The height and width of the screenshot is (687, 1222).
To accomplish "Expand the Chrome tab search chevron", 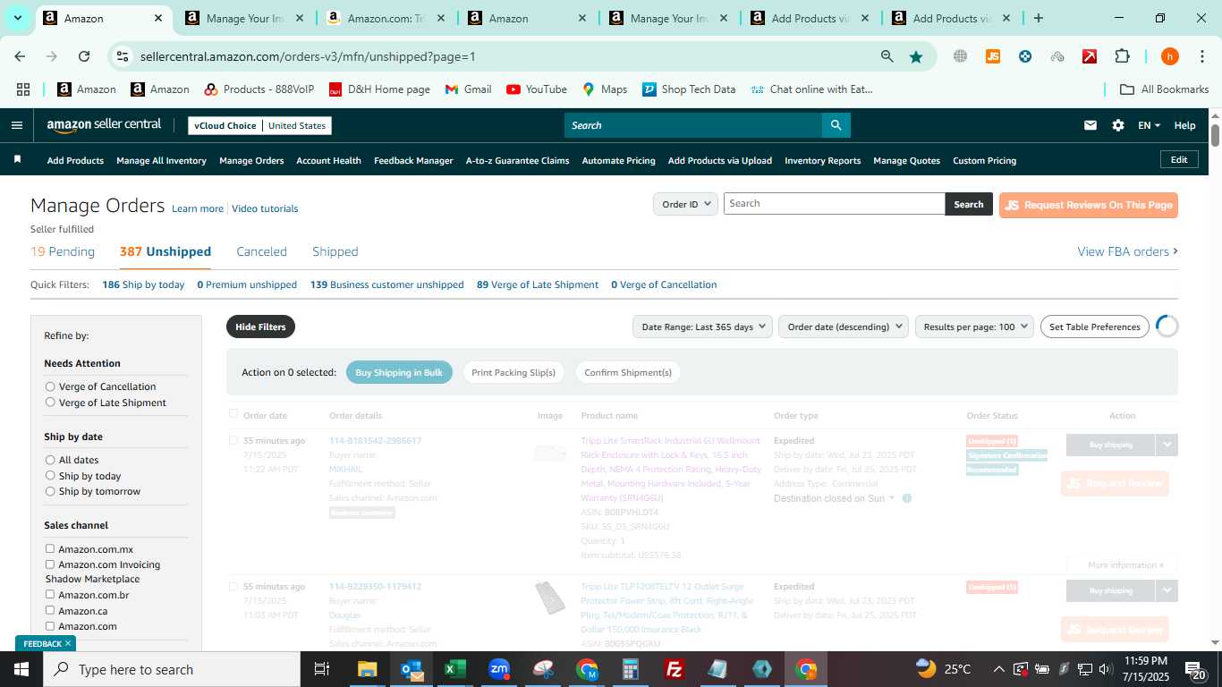I will [17, 18].
